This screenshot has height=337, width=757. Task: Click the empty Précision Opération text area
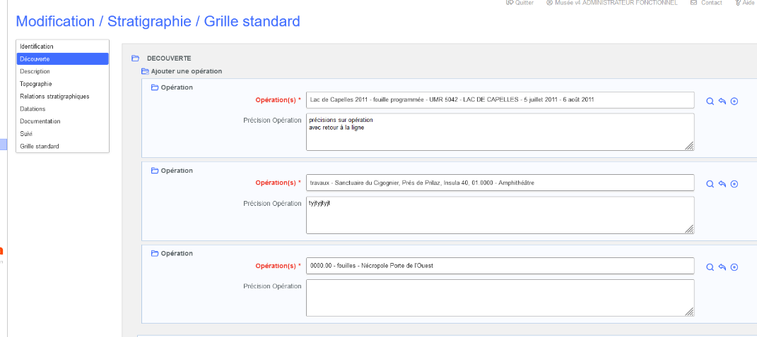[499, 298]
